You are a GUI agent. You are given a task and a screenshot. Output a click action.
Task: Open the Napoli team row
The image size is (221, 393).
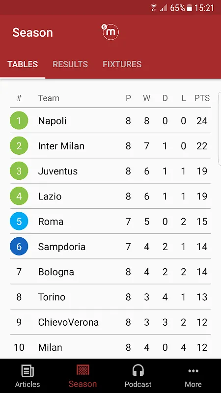(110, 121)
